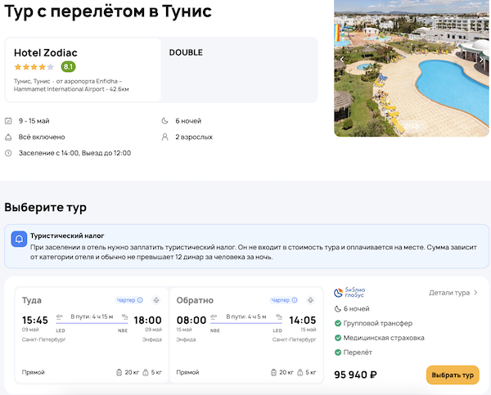The image size is (491, 395).
Task: Expand Детали тура details
Action: click(x=453, y=292)
